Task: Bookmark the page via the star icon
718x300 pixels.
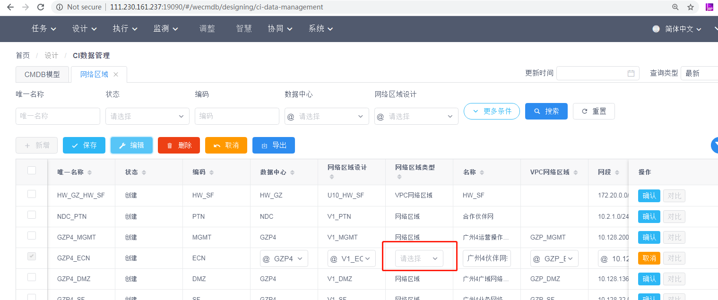Action: pyautogui.click(x=691, y=7)
